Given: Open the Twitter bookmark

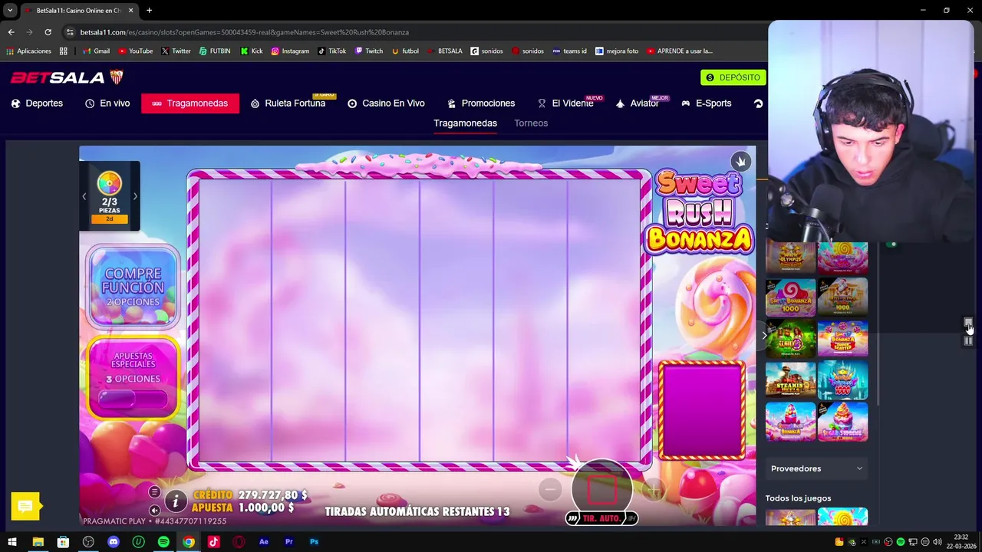Looking at the screenshot, I should (175, 51).
